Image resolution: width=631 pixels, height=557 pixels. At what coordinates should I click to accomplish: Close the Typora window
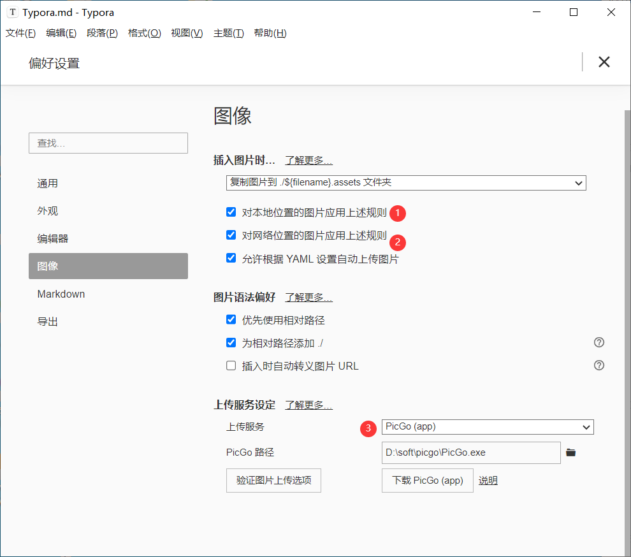[x=611, y=12]
